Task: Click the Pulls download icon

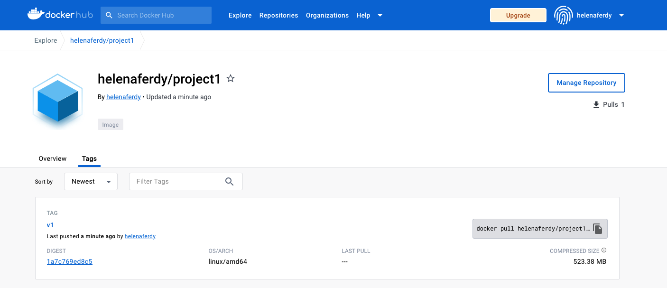Action: (596, 105)
